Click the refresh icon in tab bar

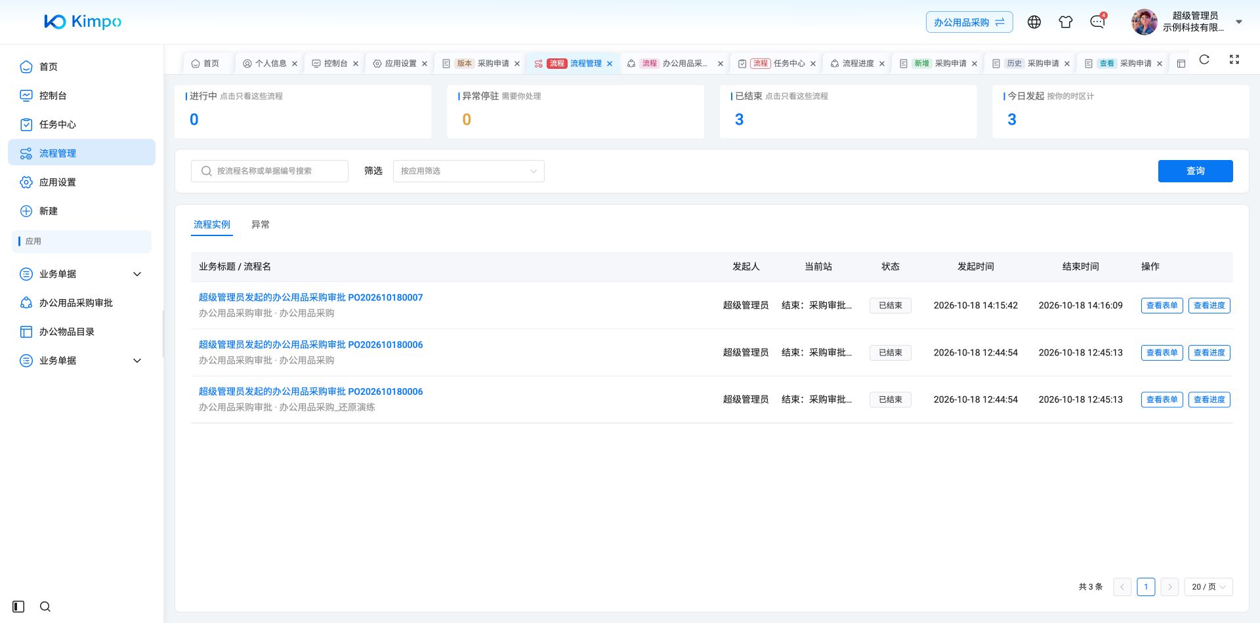[1204, 60]
